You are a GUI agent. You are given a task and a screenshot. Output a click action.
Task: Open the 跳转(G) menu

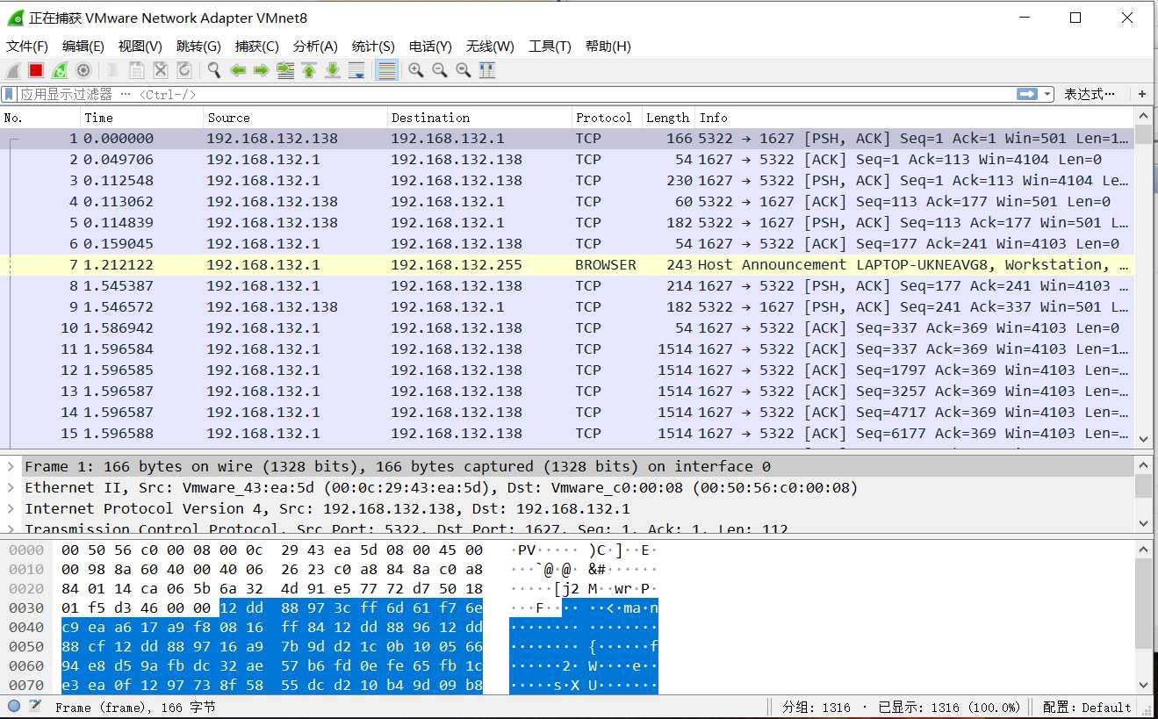198,47
